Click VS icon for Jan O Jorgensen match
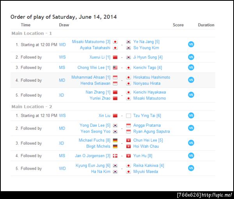Viewport: 234px width, 199px height. click(x=191, y=156)
